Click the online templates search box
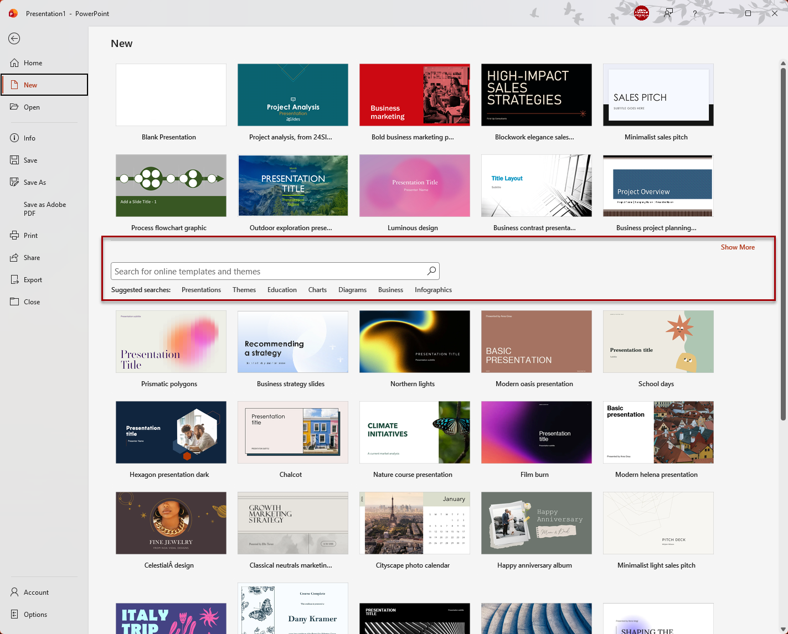 (x=275, y=271)
